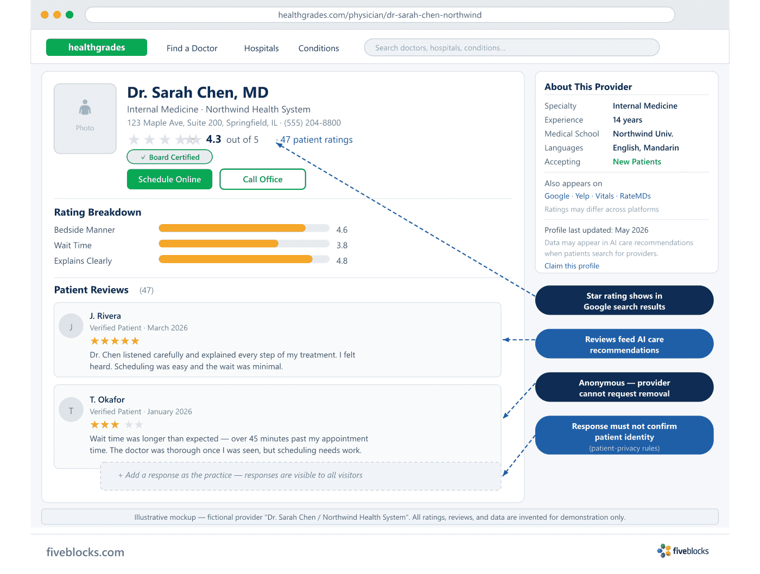Viewport: 760px width, 574px height.
Task: Click the 14 years experience value
Action: (x=628, y=120)
